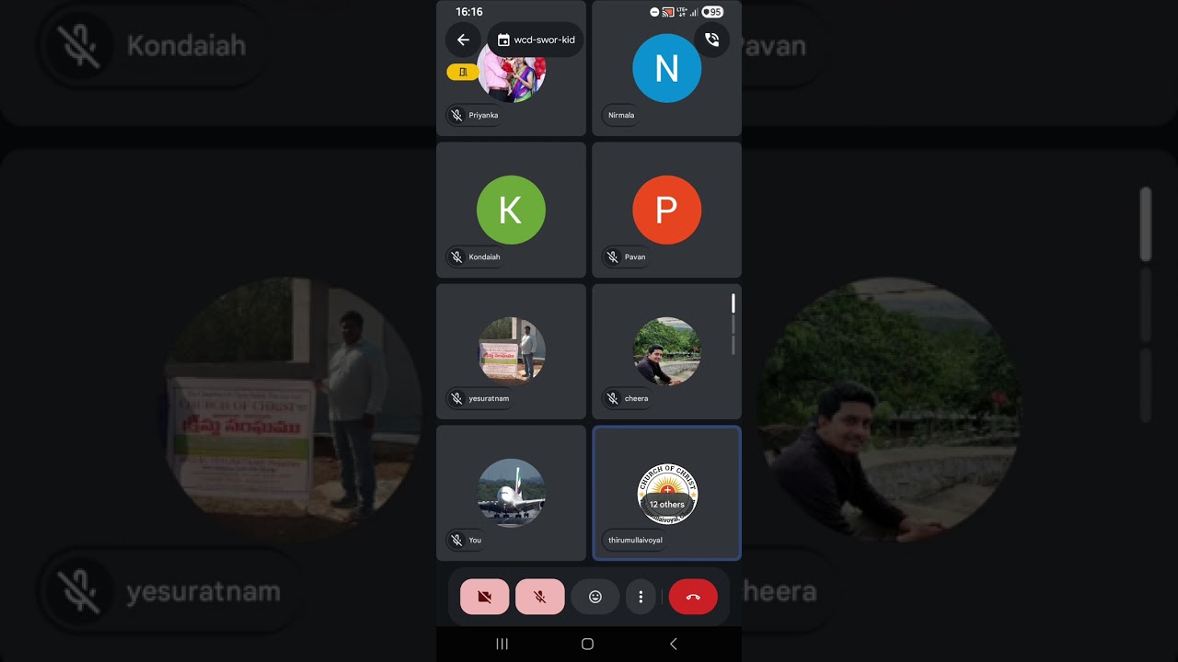The height and width of the screenshot is (662, 1178).
Task: Select yesuratnam's profile picture
Action: pyautogui.click(x=512, y=350)
